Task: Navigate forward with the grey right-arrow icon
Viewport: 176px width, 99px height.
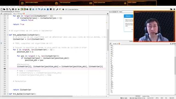Action: click(x=66, y=9)
